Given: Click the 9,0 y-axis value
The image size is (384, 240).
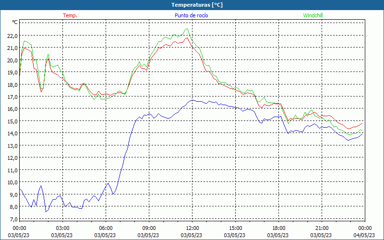Looking at the screenshot, I should pyautogui.click(x=14, y=195).
